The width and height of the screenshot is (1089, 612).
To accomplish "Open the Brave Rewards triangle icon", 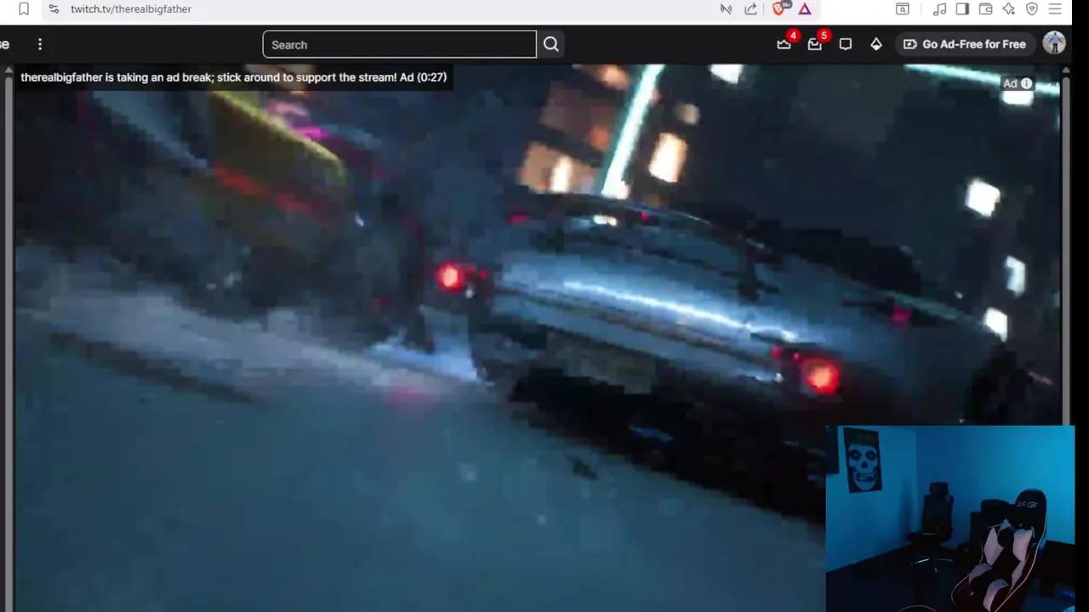I will point(805,8).
